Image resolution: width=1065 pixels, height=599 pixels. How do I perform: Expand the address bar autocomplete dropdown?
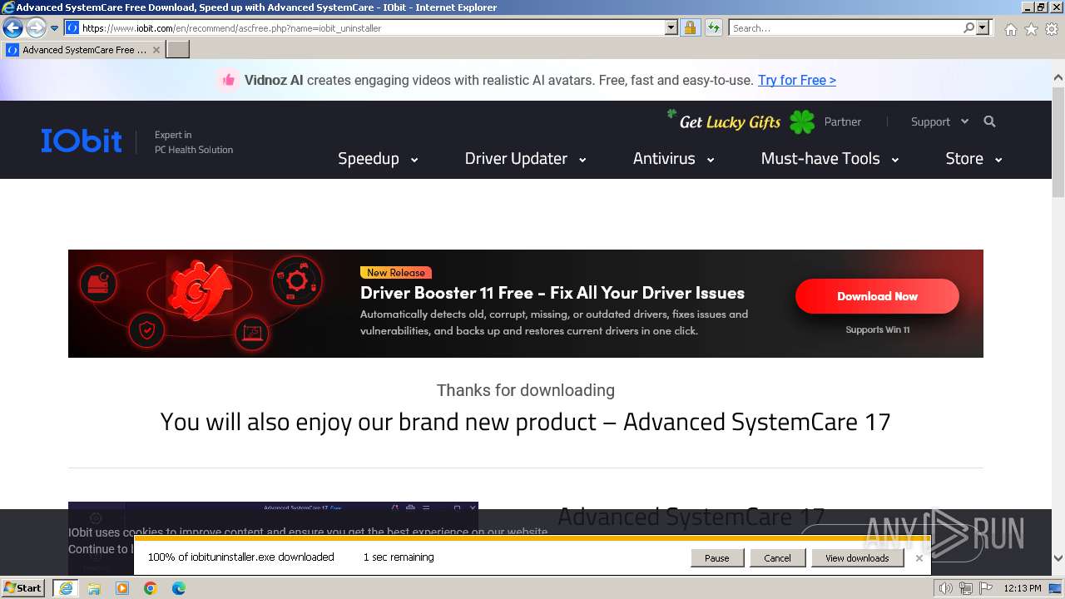[x=671, y=27]
